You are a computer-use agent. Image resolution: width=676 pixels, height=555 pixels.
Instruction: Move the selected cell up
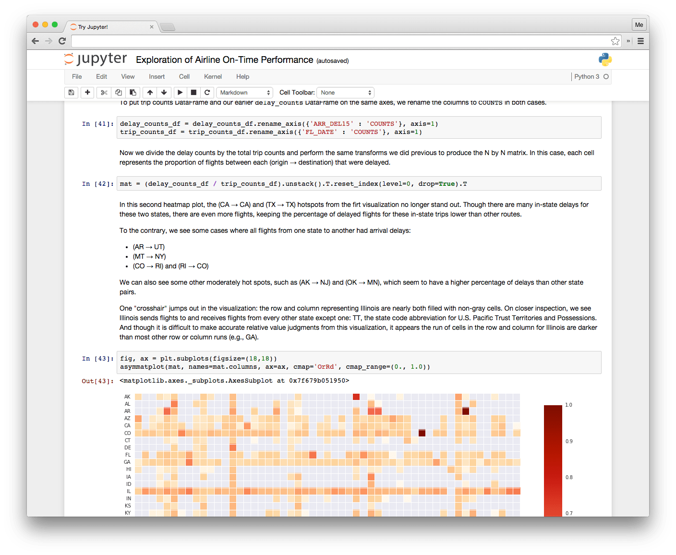[x=150, y=93]
